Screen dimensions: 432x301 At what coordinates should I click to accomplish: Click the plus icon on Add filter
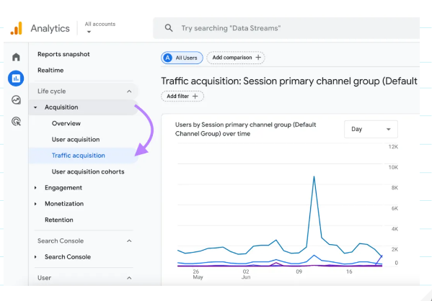tap(195, 96)
